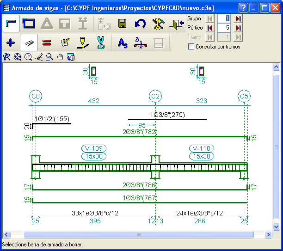Open the As reinforcement area tool
Screen dimensions: 283x251
click(x=123, y=43)
